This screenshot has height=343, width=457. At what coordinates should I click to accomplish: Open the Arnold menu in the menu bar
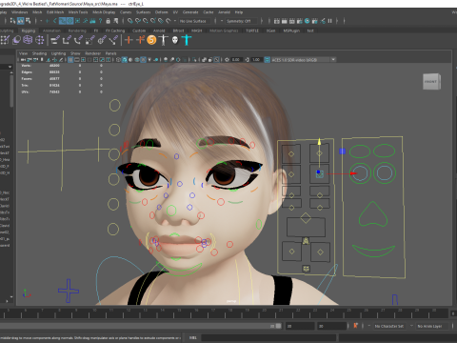[x=224, y=12]
